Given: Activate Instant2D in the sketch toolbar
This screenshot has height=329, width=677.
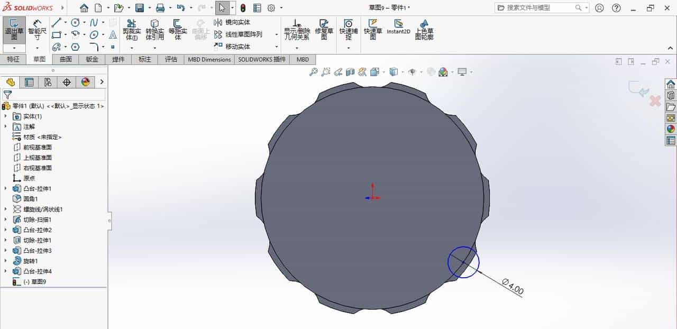Looking at the screenshot, I should (x=399, y=29).
